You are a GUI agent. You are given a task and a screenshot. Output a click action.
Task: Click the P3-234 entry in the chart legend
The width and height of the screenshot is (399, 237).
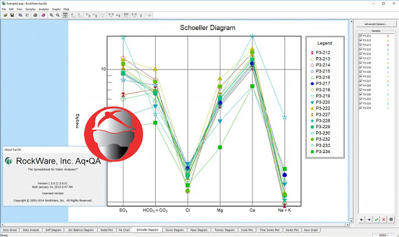point(320,152)
